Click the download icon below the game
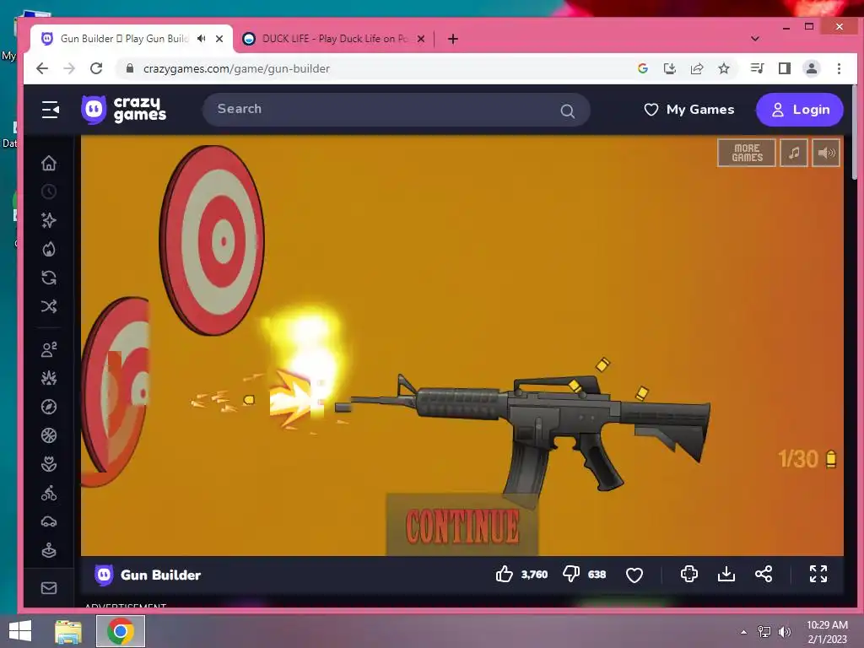 [x=726, y=574]
